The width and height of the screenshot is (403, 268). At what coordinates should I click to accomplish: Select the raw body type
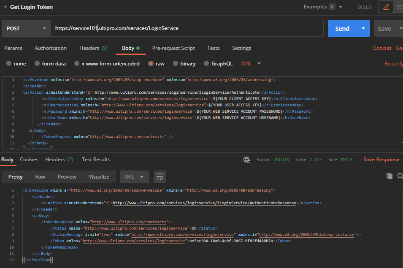156,63
